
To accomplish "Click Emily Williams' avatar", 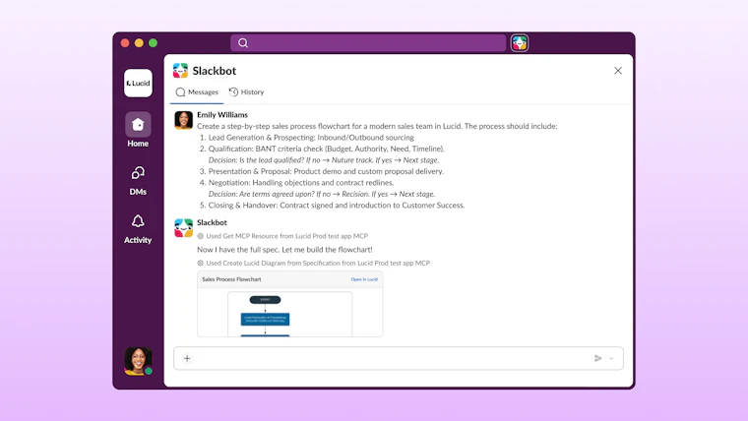I will 183,120.
